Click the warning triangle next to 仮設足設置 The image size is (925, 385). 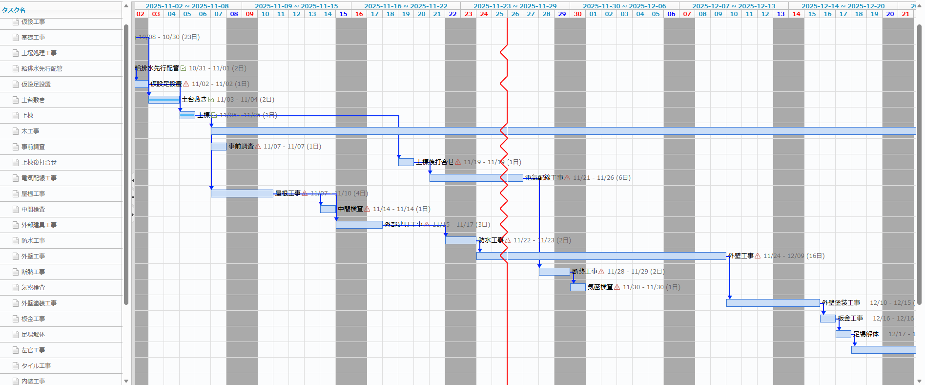point(186,84)
